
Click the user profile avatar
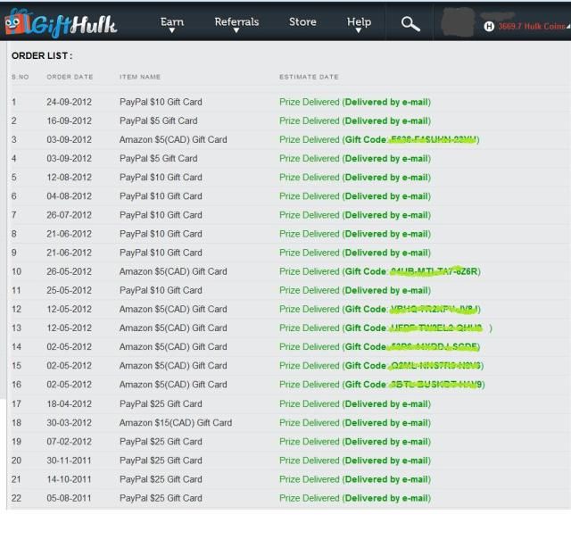click(x=459, y=23)
